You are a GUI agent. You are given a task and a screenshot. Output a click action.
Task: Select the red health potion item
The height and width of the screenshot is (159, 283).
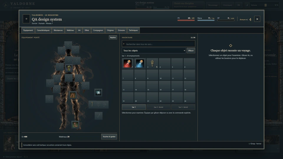click(x=128, y=63)
